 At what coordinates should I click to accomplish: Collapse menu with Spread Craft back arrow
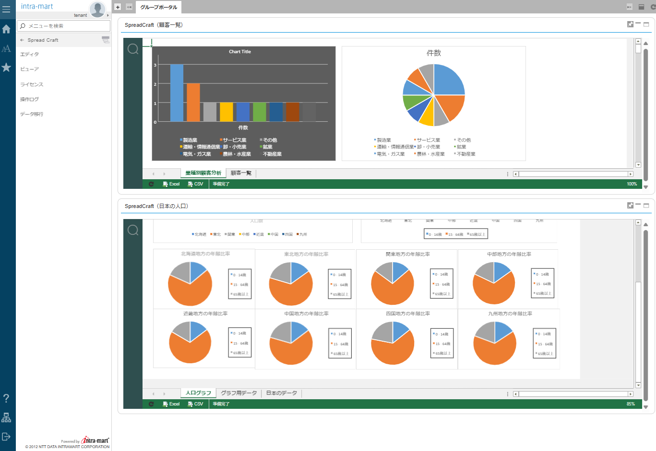pos(22,40)
